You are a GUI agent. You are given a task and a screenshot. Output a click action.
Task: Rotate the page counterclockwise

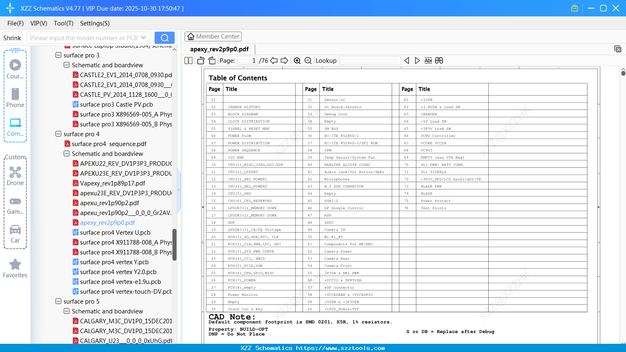(x=201, y=61)
